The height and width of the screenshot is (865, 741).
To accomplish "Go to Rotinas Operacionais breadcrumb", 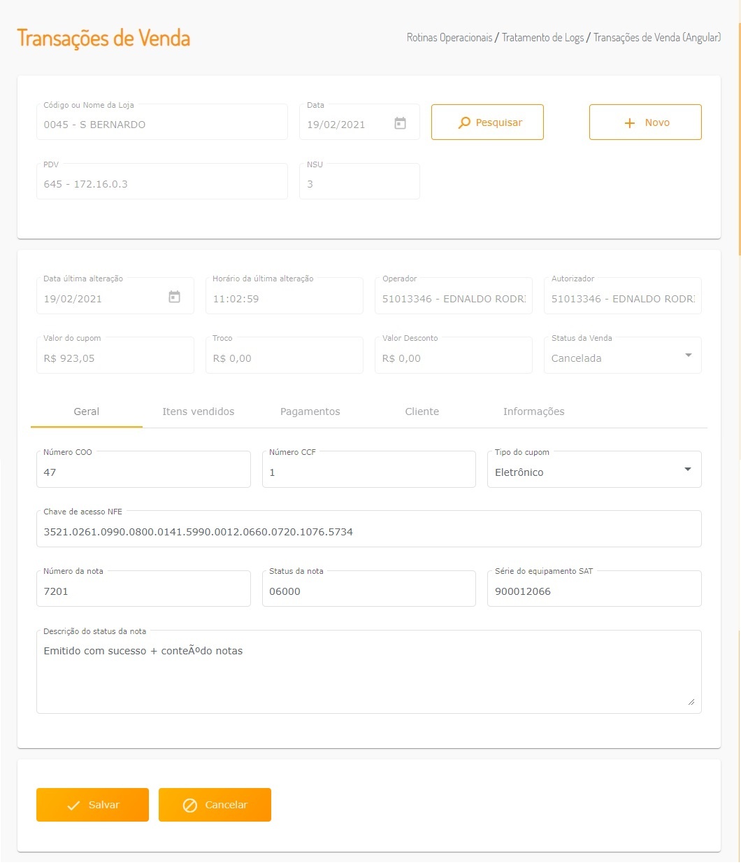I will click(x=449, y=38).
